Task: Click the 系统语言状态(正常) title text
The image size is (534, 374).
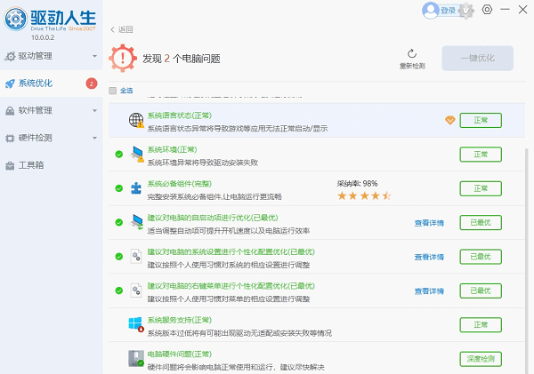Action: pyautogui.click(x=180, y=115)
